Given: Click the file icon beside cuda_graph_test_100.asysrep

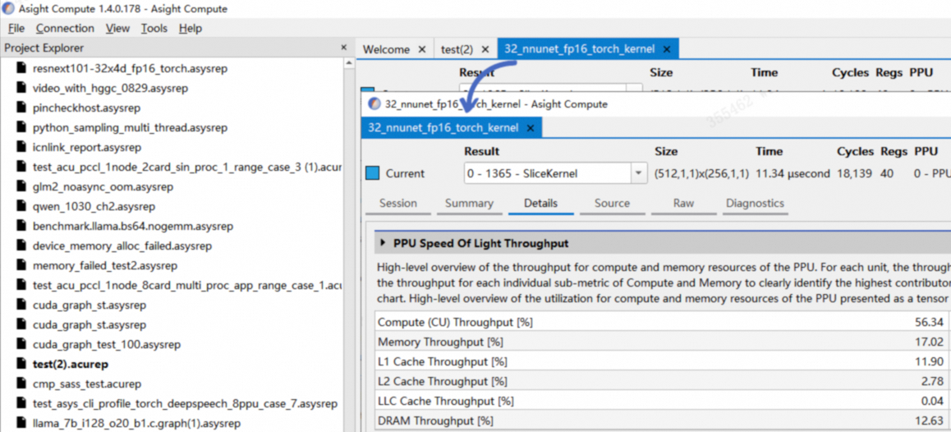Looking at the screenshot, I should click(22, 345).
